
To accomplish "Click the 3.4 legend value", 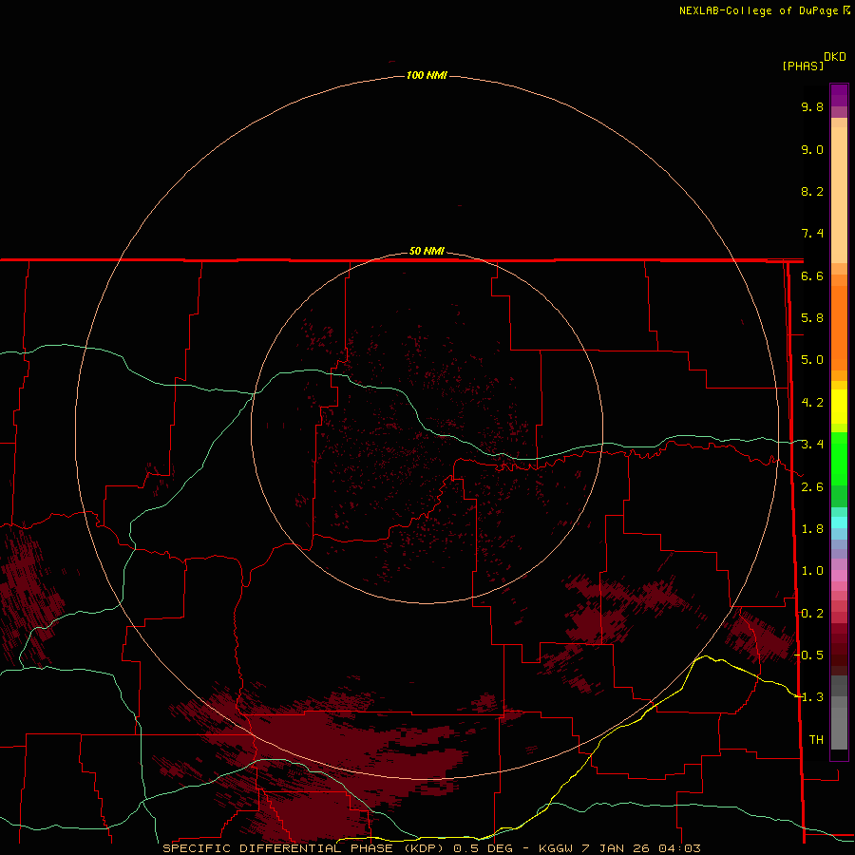I will coord(812,445).
